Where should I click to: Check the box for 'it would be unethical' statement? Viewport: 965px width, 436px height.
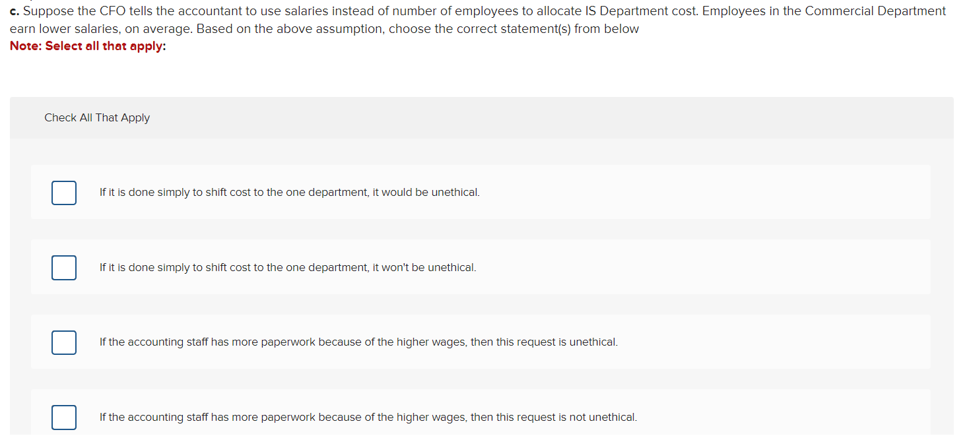pyautogui.click(x=63, y=193)
